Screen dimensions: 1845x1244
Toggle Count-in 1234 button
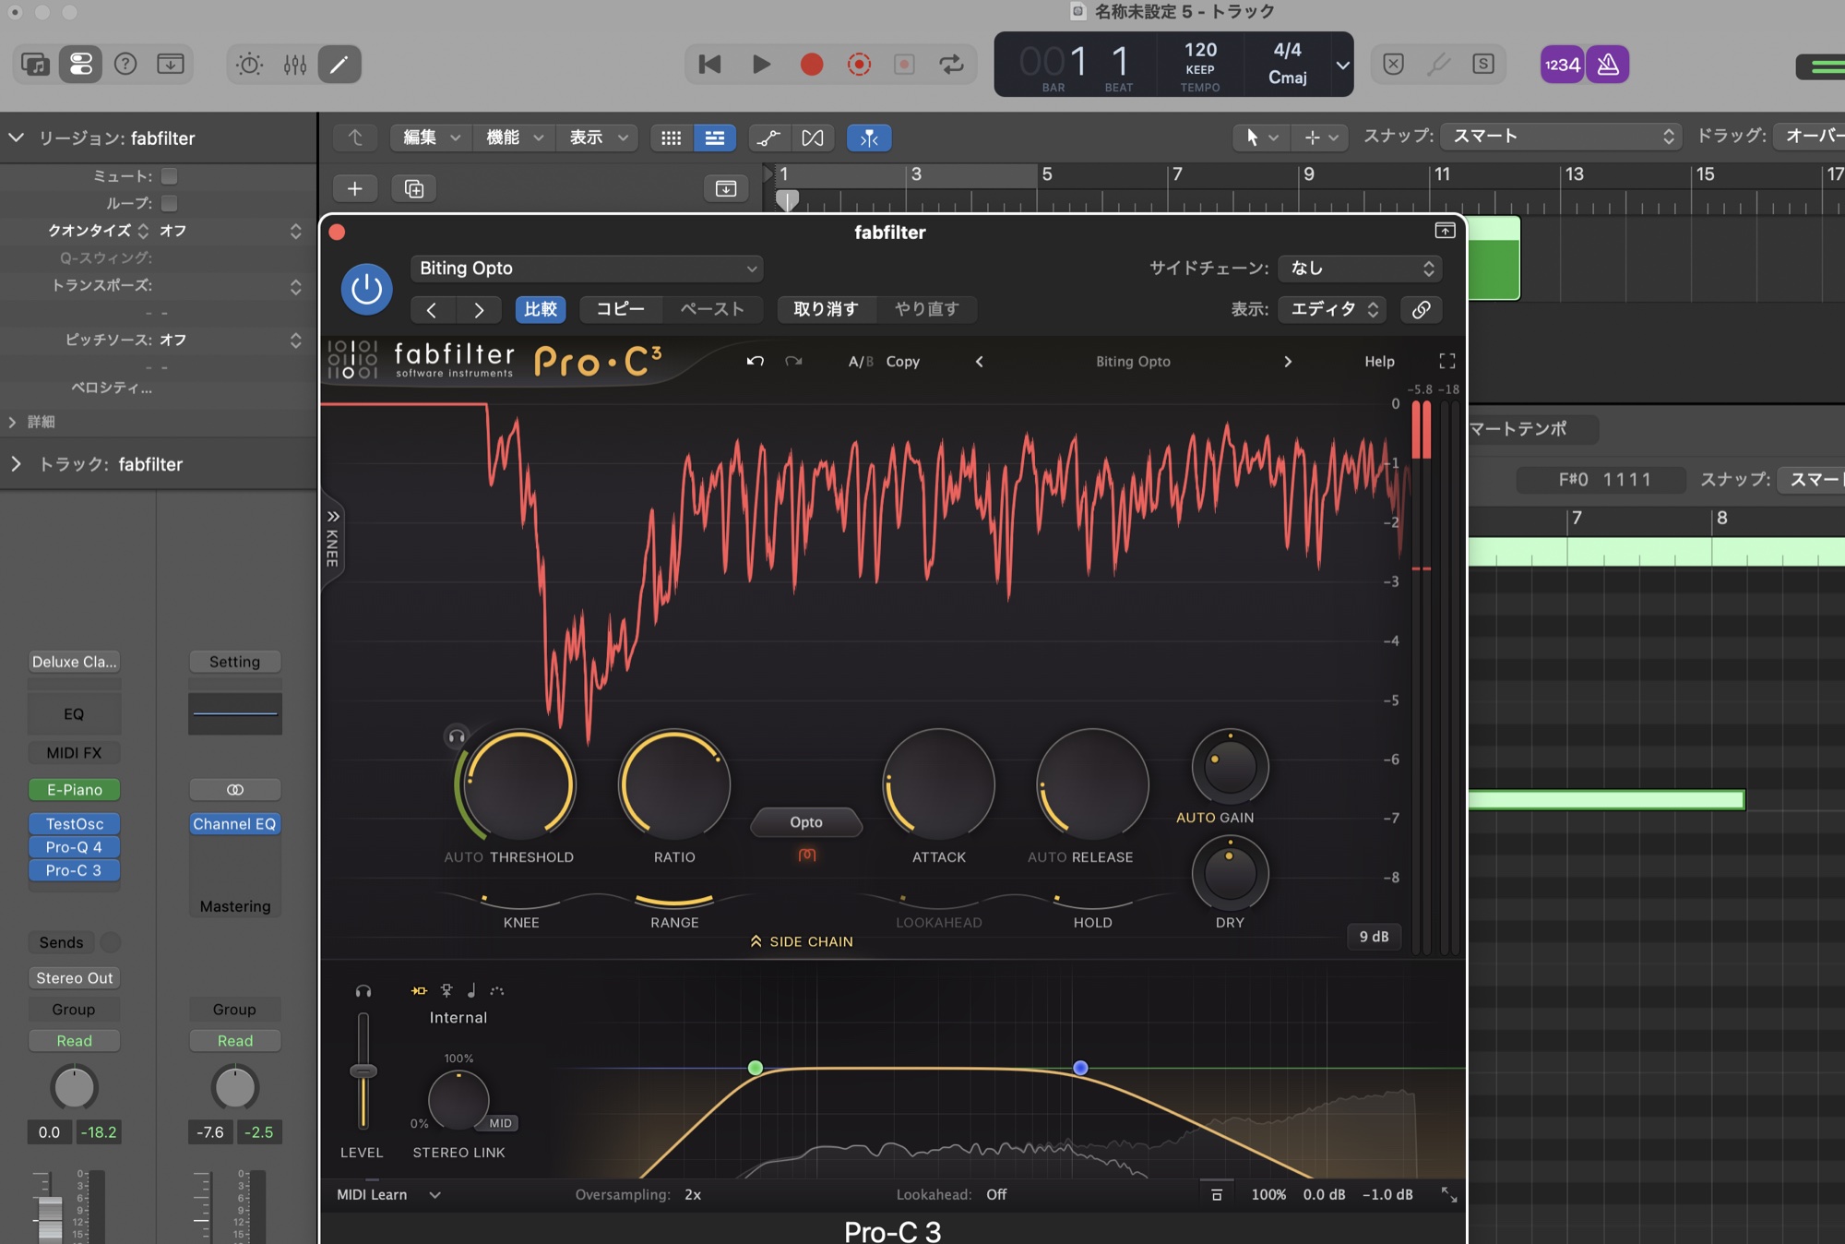1562,65
